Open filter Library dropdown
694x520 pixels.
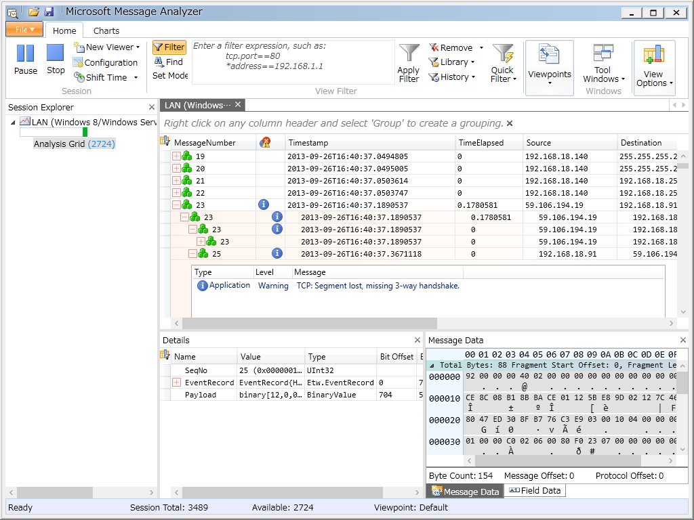(x=452, y=62)
